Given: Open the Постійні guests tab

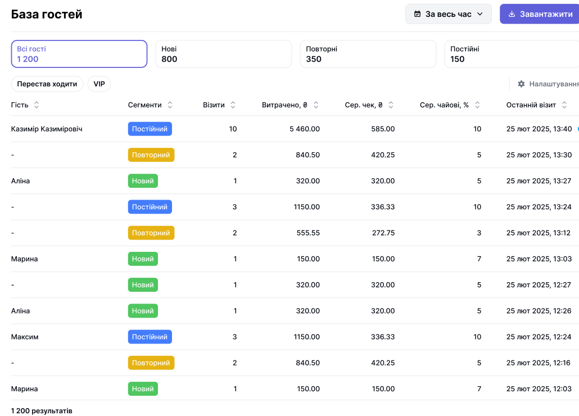Looking at the screenshot, I should pos(511,54).
